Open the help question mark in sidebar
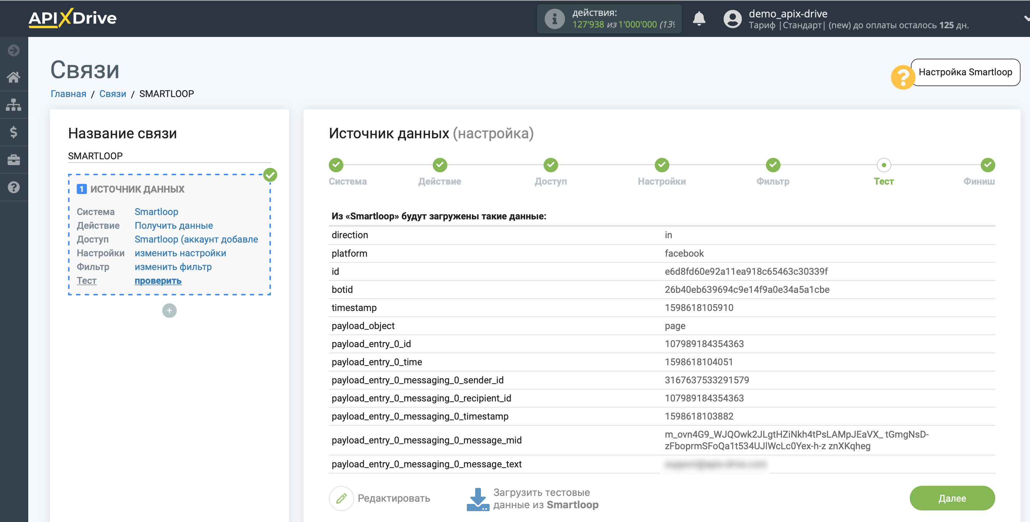This screenshot has height=522, width=1030. 14,187
